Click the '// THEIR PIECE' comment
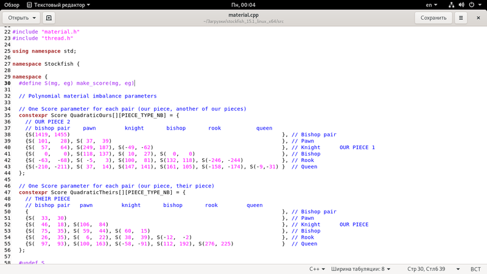487x274 pixels. (x=47, y=199)
